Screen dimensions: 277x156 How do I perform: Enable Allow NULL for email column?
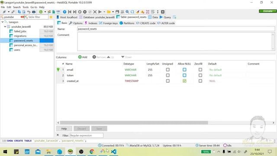pos(184,70)
